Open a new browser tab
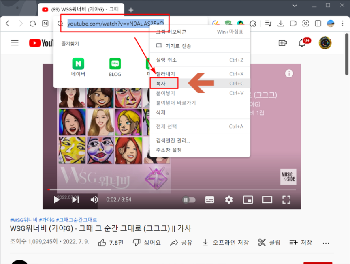Screen dimensions: 350x264 click(x=131, y=10)
